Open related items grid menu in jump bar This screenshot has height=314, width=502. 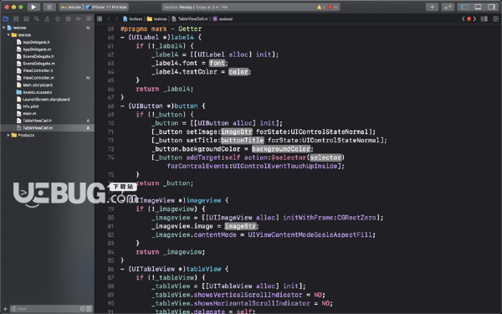pyautogui.click(x=100, y=19)
